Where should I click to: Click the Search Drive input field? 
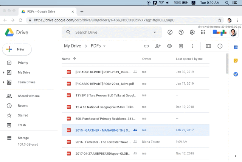(110, 33)
